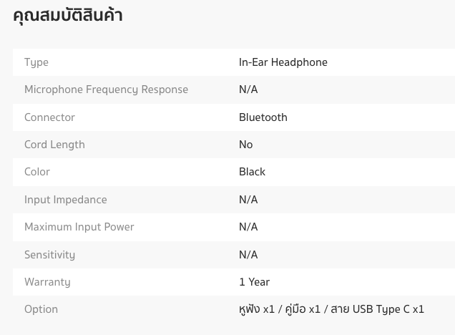Viewport: 455px width, 335px height.
Task: Select the Color label
Action: point(37,172)
